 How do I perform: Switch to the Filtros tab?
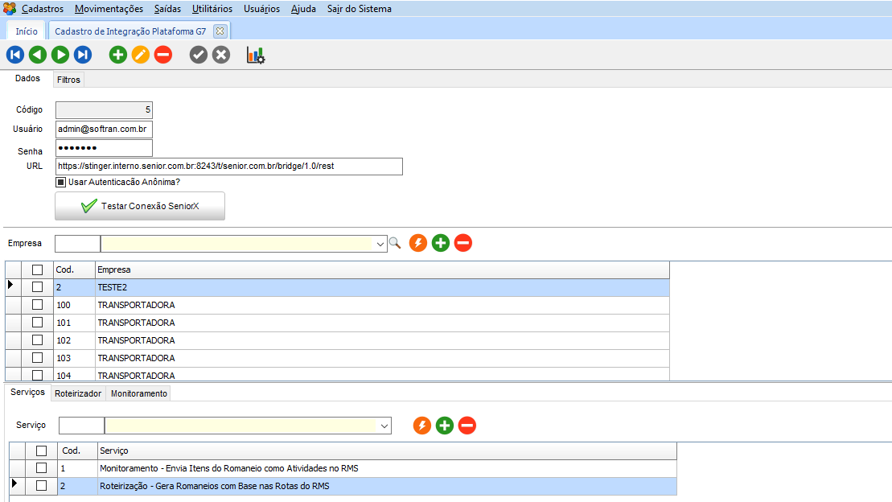click(68, 80)
